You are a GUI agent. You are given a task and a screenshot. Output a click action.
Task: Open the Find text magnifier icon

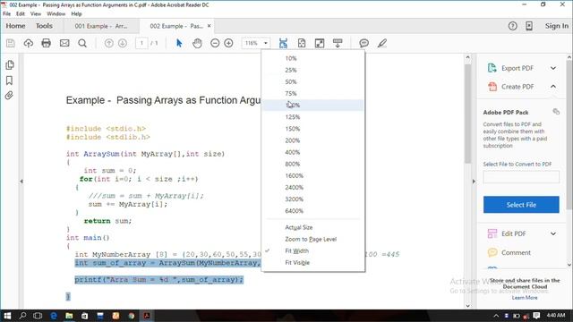tap(82, 43)
